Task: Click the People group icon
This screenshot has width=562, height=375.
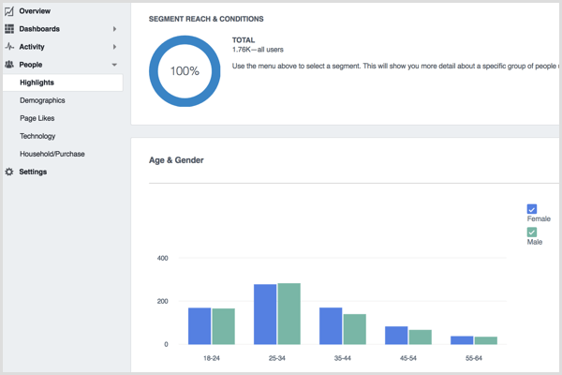Action: (9, 65)
